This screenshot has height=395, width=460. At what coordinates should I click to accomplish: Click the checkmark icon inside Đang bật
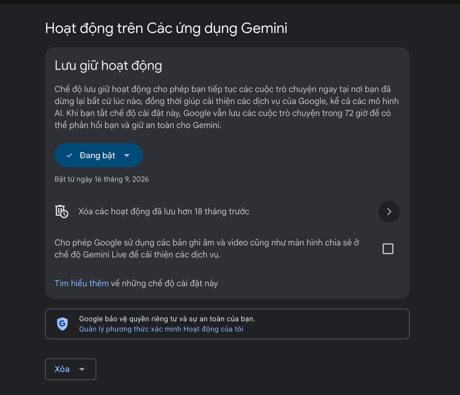(x=70, y=155)
